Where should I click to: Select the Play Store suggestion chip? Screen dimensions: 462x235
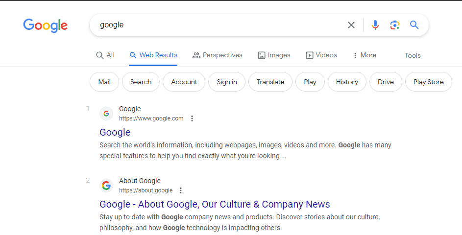point(428,82)
